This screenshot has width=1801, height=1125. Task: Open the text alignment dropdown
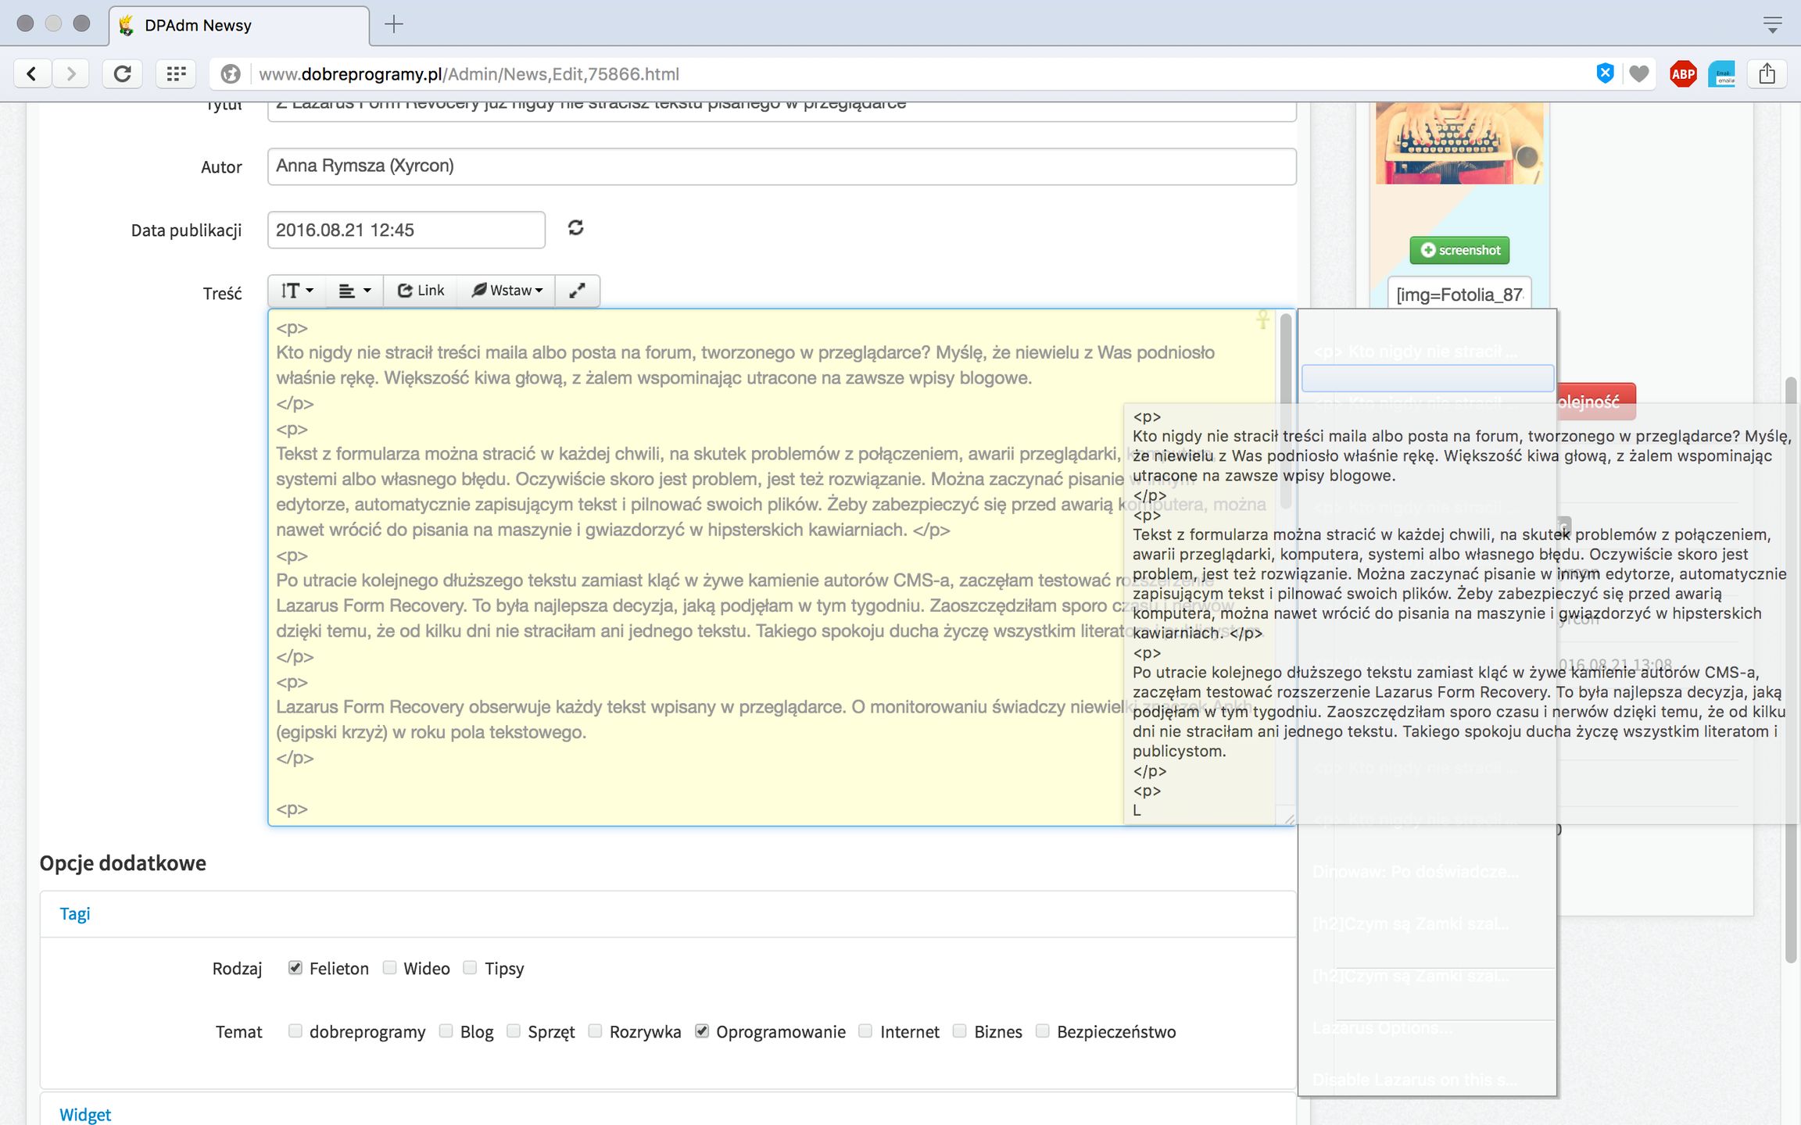click(x=354, y=291)
